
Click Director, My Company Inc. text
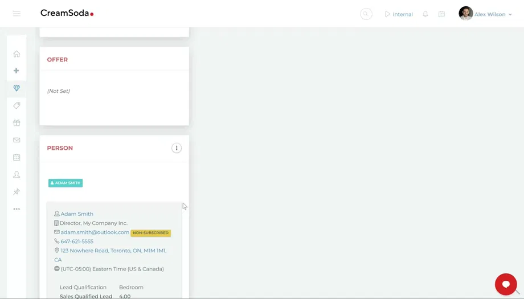(93, 223)
